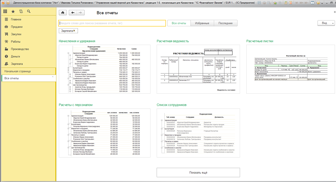Open the History icon in top panel

(21, 11)
